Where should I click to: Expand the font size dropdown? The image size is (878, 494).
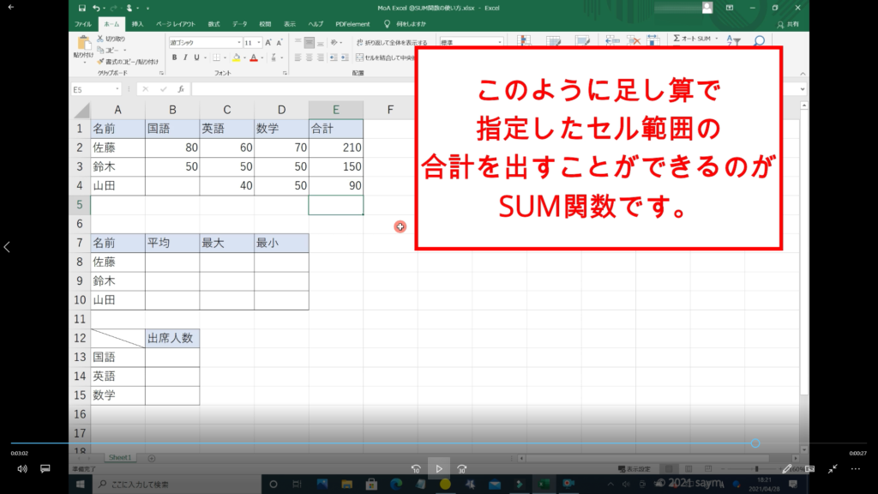click(x=260, y=42)
